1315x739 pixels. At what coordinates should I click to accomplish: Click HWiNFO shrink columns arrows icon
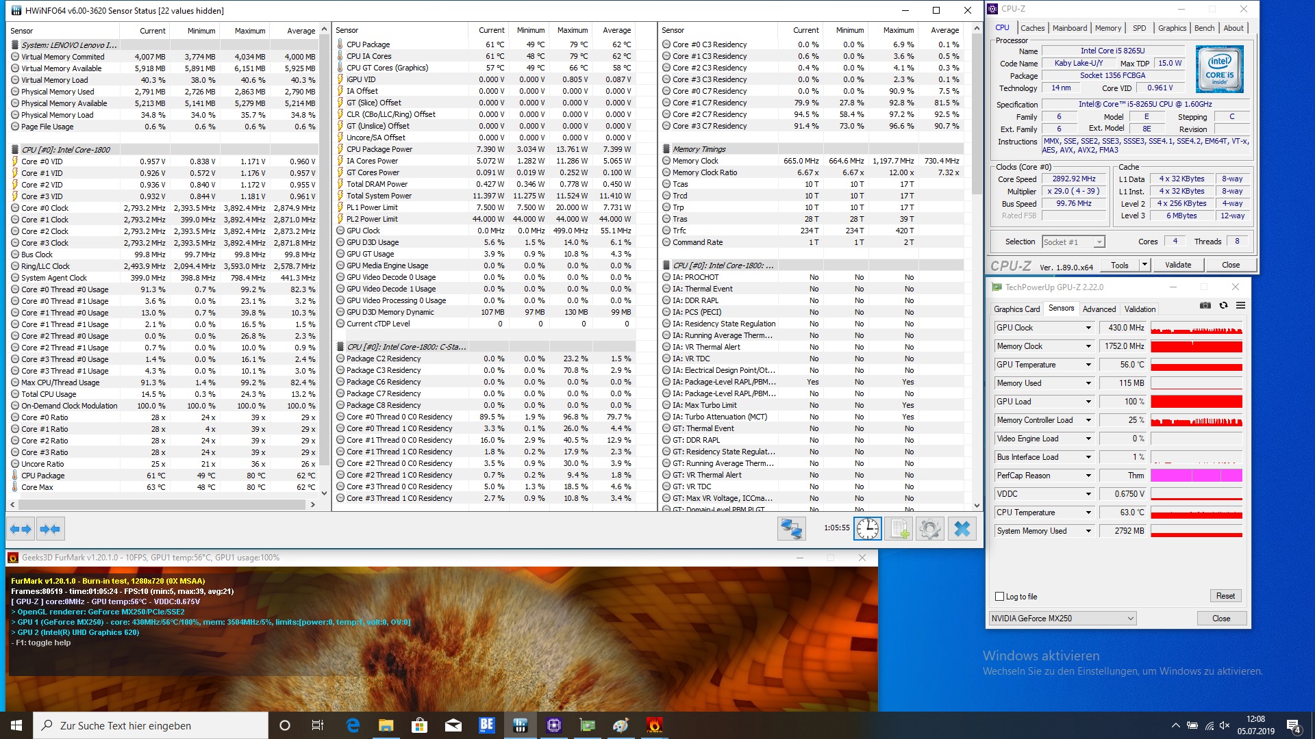(x=50, y=529)
